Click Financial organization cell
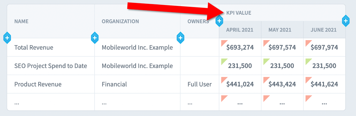The image size is (356, 116). pos(114,84)
